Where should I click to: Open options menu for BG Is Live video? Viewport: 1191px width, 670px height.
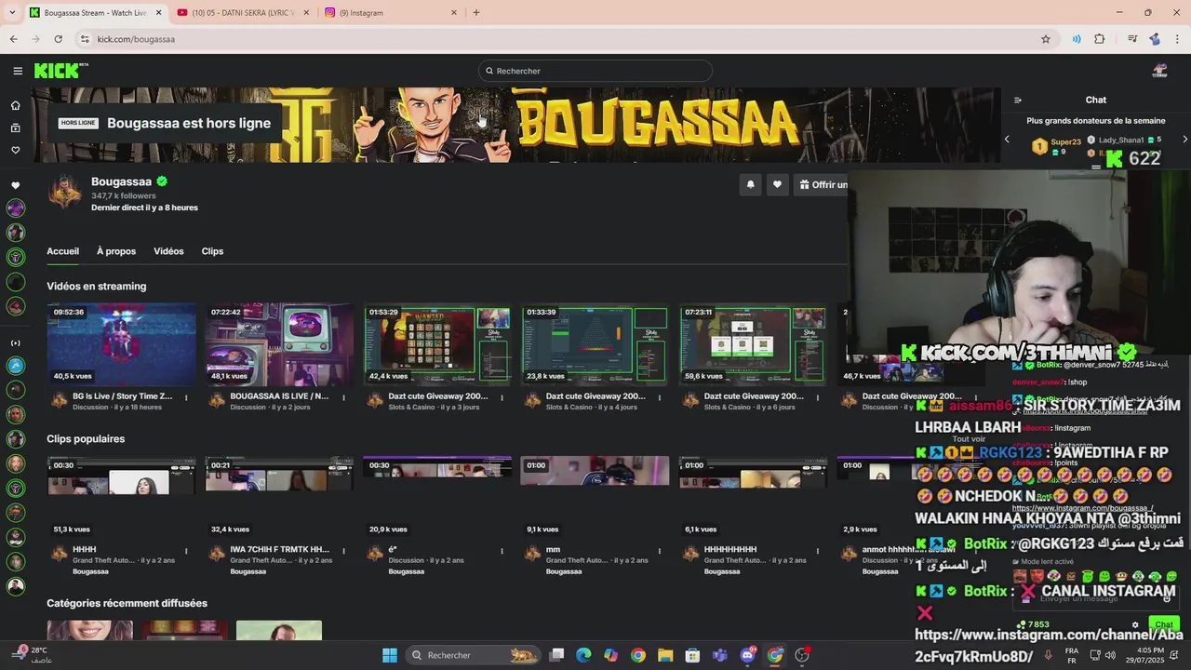click(186, 397)
